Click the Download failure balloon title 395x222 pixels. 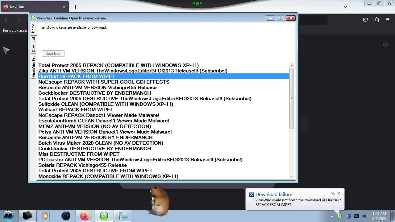click(x=274, y=194)
